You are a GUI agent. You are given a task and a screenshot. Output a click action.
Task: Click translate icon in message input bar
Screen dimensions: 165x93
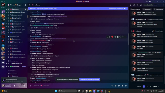click(x=112, y=86)
